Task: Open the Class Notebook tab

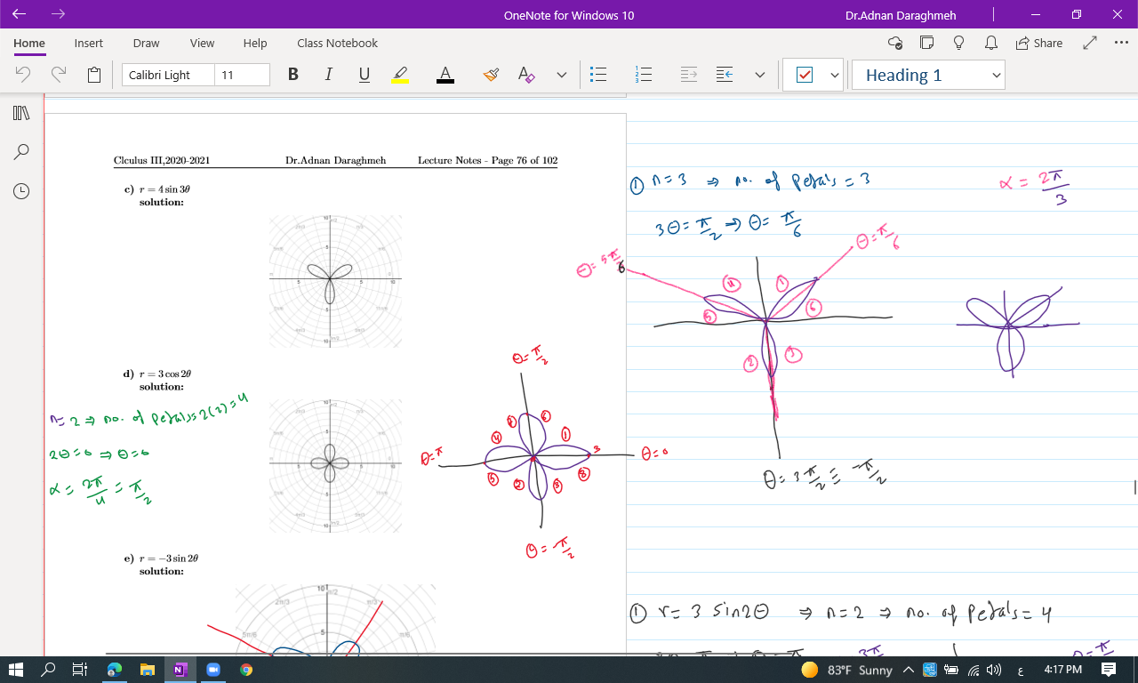Action: (x=337, y=43)
